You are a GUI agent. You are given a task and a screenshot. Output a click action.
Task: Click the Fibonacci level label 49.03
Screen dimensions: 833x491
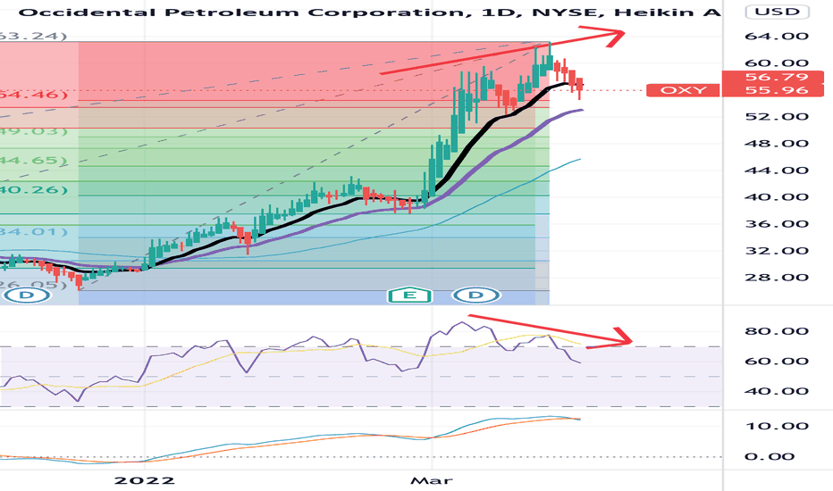33,130
